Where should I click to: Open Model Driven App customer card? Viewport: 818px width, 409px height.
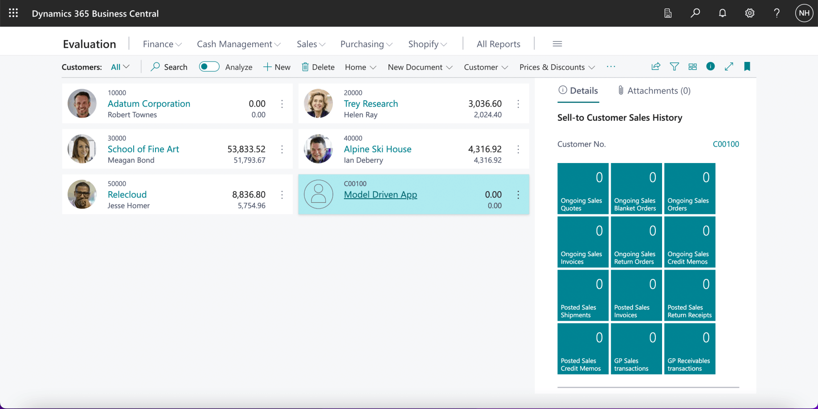(380, 195)
